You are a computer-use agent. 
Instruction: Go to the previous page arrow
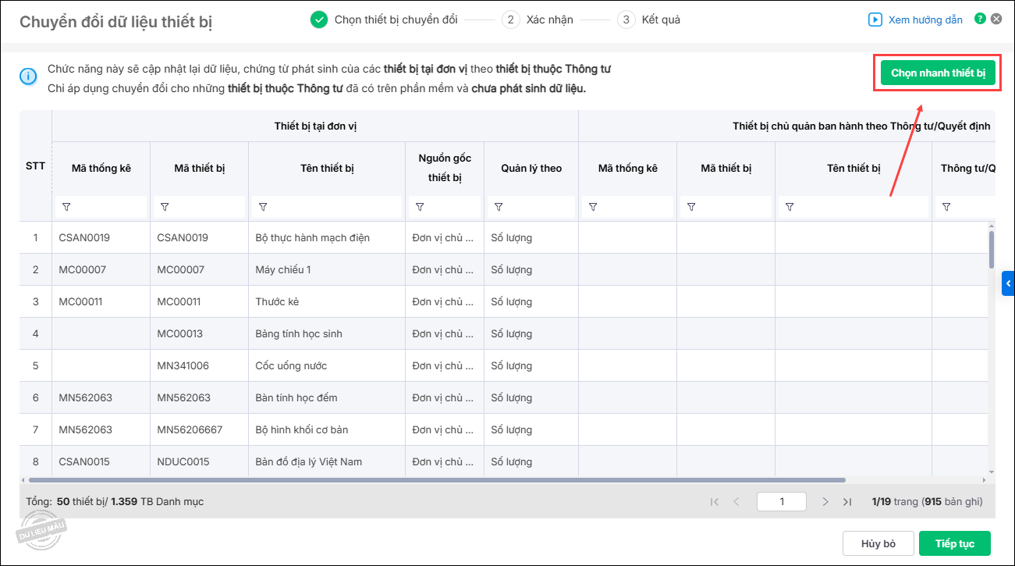pos(736,502)
